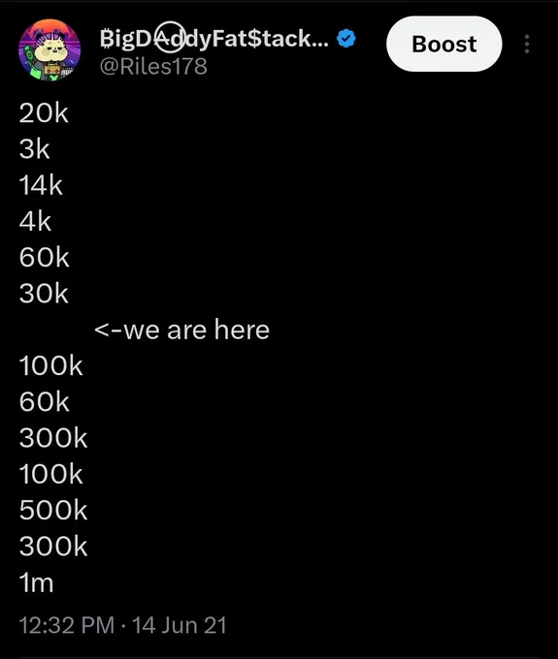
Task: Click the 12:32 PM timestamp
Action: coord(67,625)
